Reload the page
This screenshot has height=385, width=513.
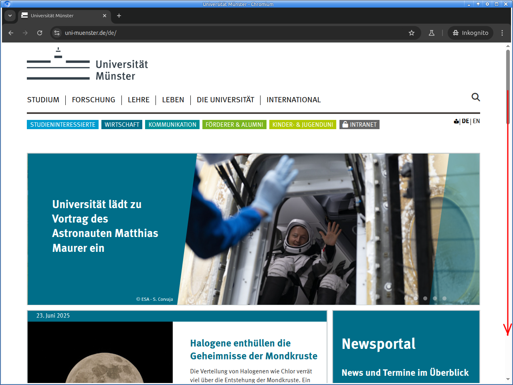[40, 33]
